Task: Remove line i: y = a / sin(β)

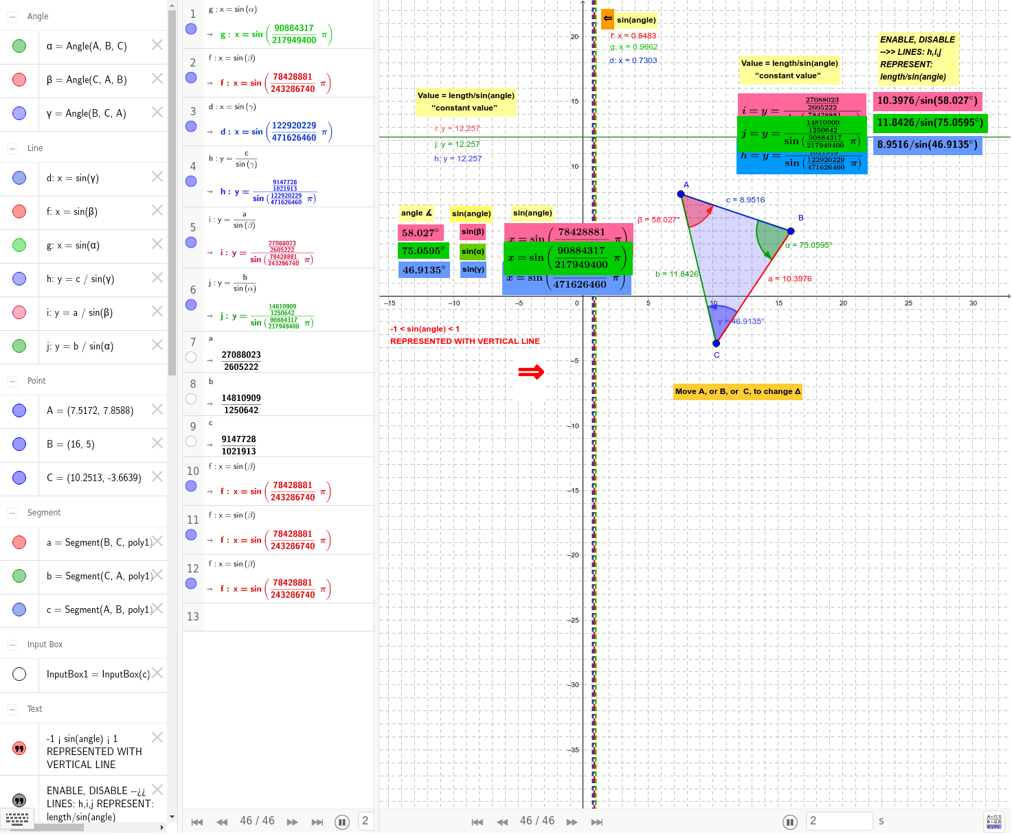Action: pyautogui.click(x=157, y=312)
